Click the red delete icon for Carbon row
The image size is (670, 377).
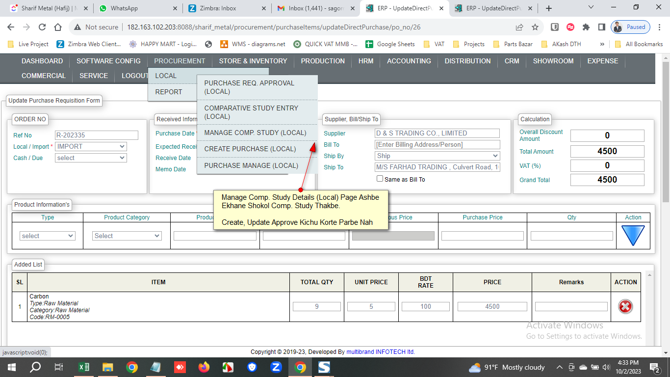(x=625, y=306)
